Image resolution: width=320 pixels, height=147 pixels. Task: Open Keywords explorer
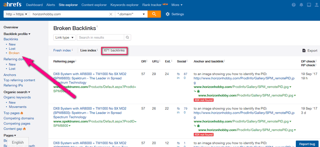[x=124, y=5]
